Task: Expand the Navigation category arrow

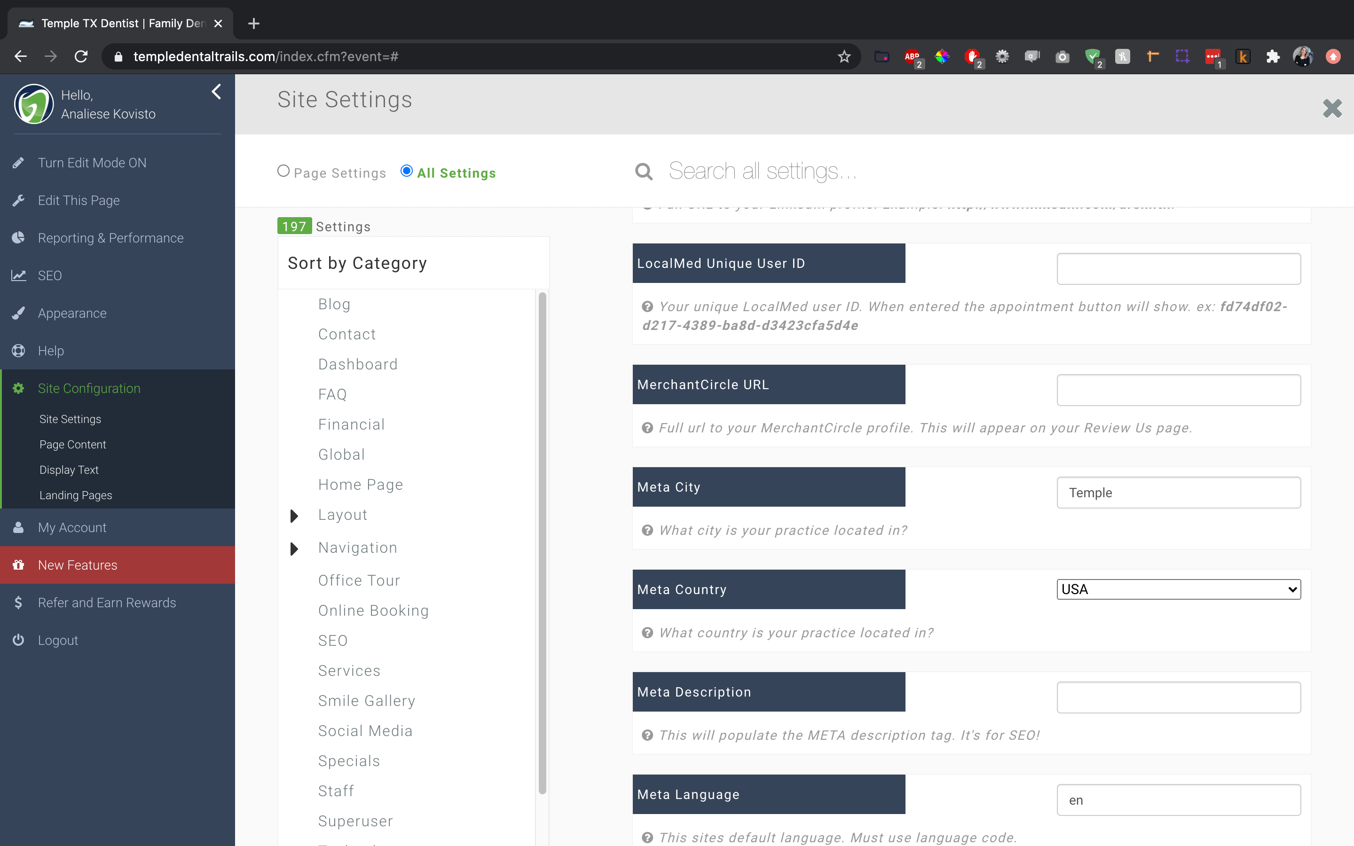Action: coord(294,549)
